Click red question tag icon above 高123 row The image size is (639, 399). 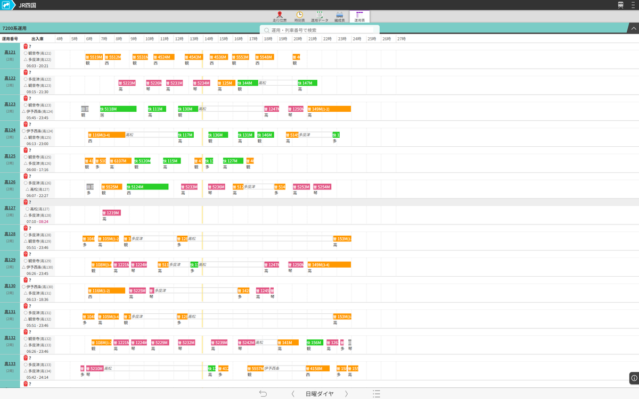click(26, 98)
